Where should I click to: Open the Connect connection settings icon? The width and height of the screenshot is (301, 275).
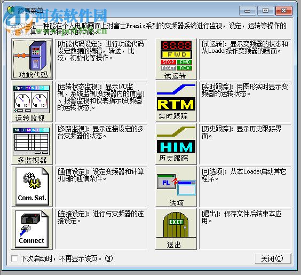click(x=32, y=229)
